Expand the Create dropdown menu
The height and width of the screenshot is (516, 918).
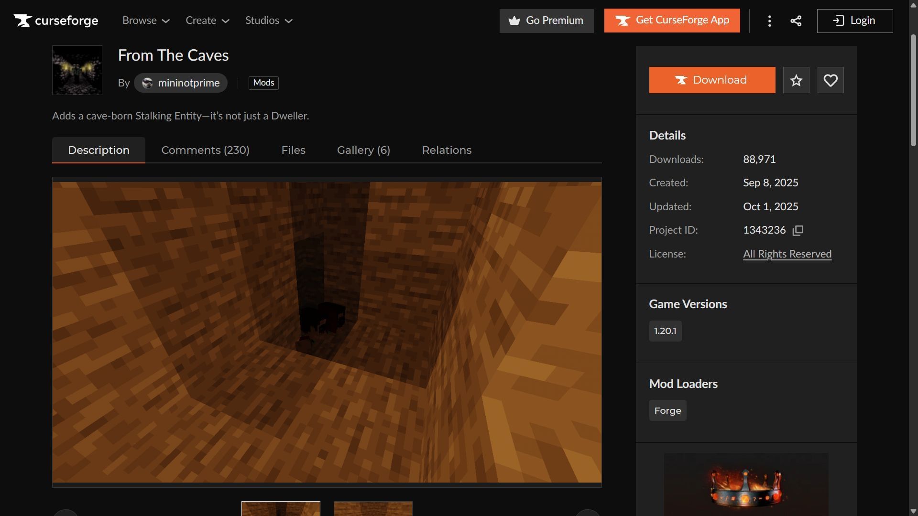207,21
